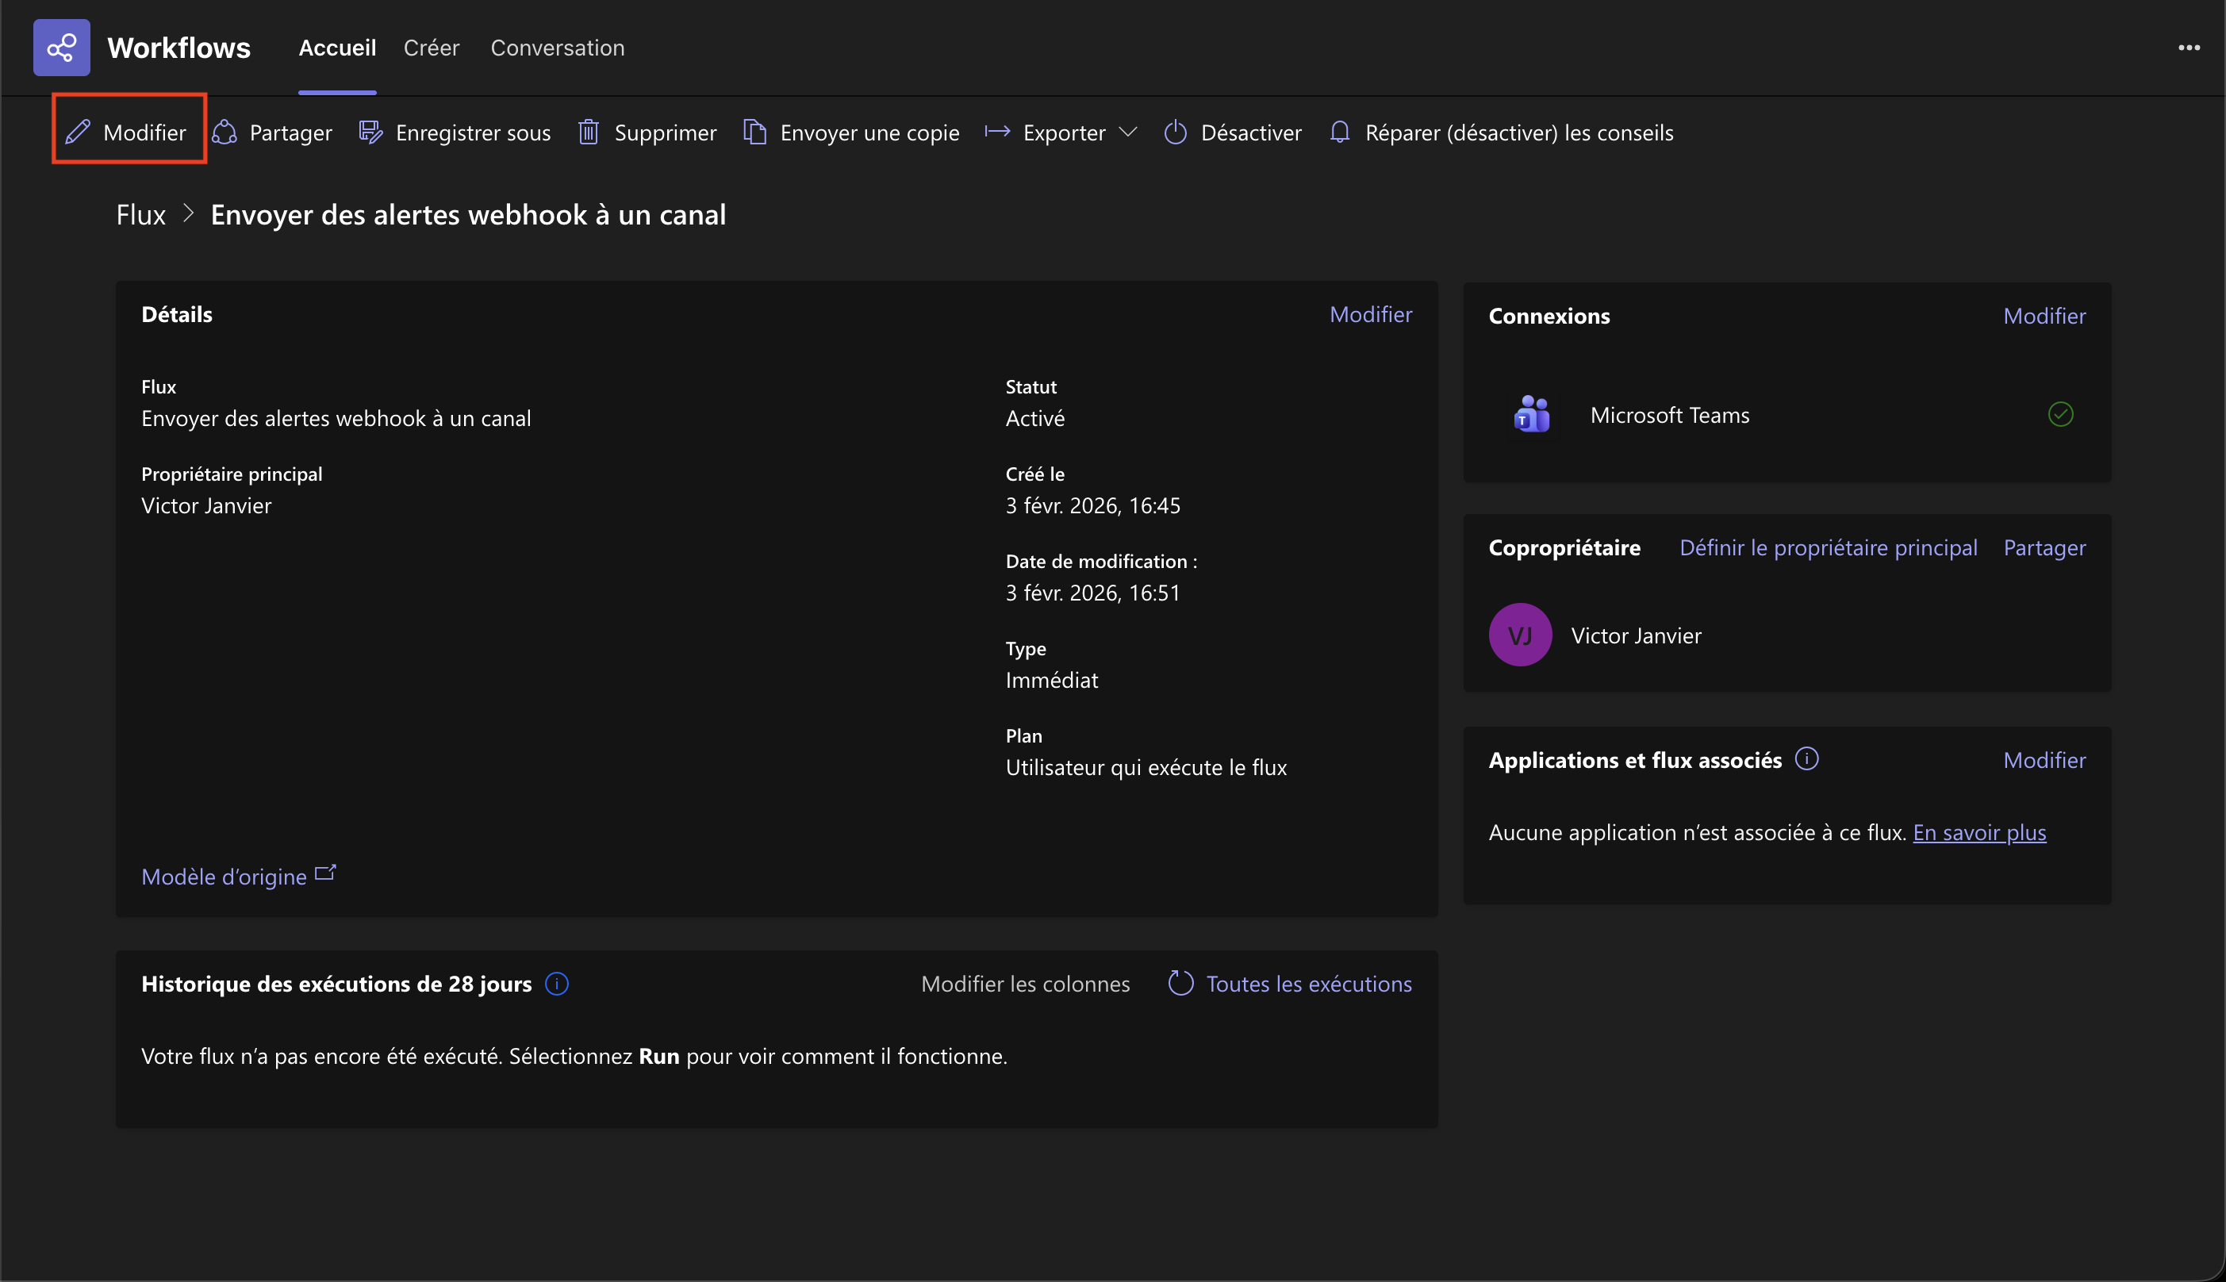Click info icon beside Applications et flux associés
The width and height of the screenshot is (2226, 1282).
[x=1806, y=759]
